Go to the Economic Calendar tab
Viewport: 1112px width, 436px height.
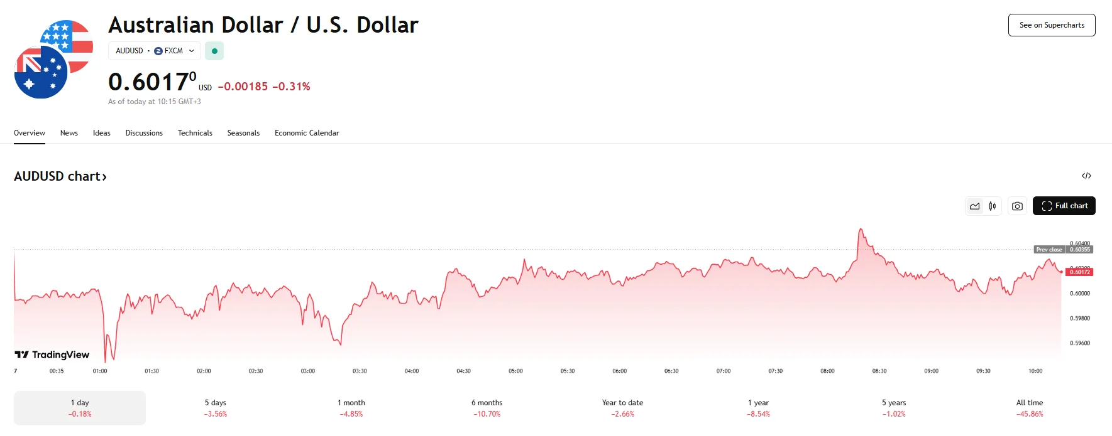pyautogui.click(x=307, y=133)
